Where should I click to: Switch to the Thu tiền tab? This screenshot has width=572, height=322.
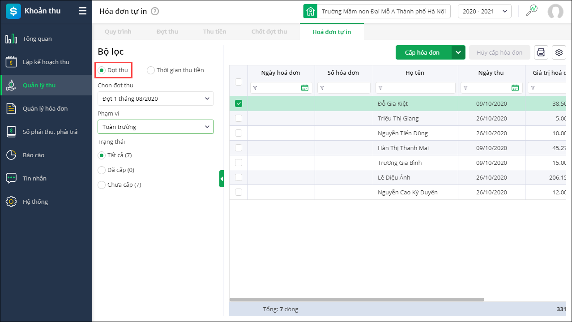coord(214,32)
